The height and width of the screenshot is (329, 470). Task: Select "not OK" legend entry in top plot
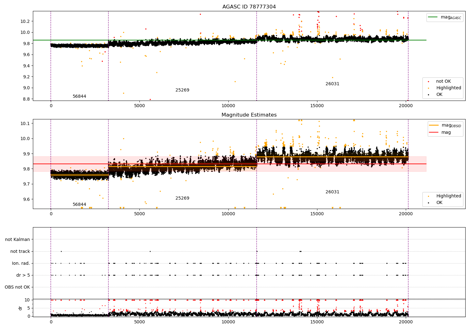(443, 81)
